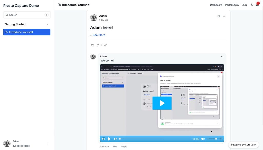Open post options three-dot menu

tap(224, 16)
